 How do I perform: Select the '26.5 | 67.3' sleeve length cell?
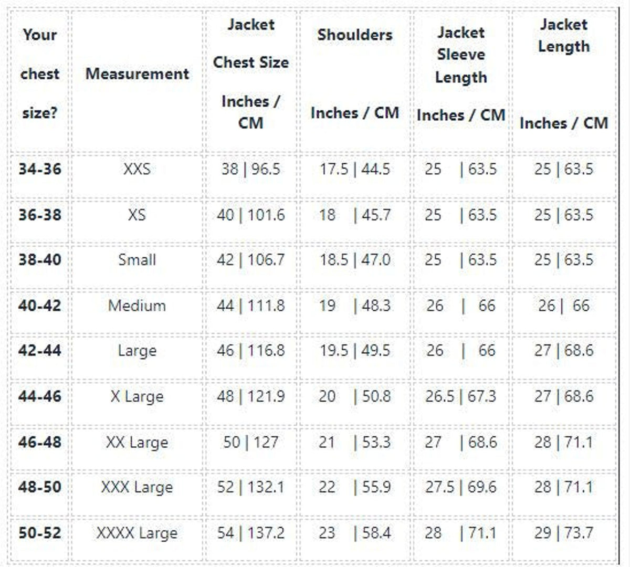point(461,396)
